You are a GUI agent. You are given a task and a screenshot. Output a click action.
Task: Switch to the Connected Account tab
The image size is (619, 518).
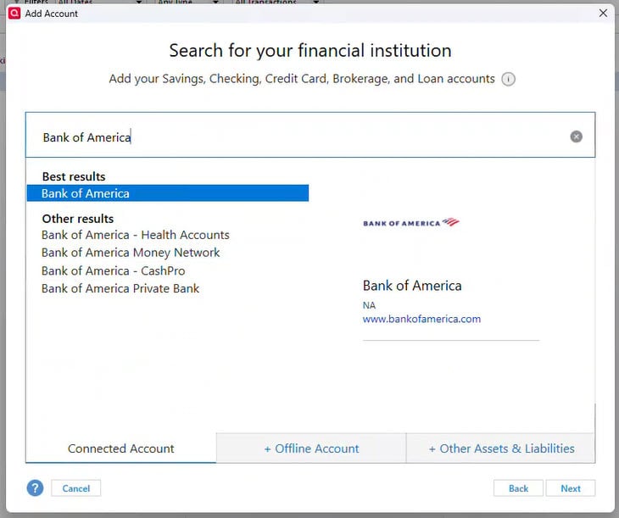pyautogui.click(x=120, y=448)
